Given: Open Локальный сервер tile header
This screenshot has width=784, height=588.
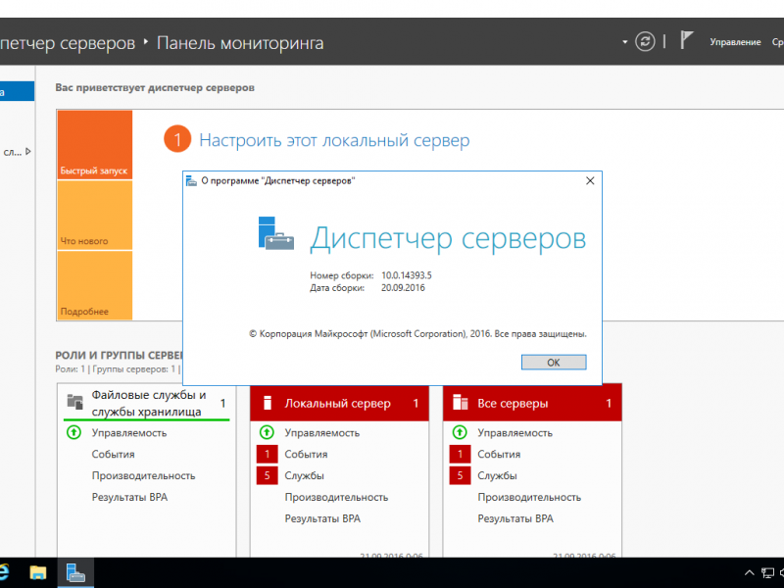Looking at the screenshot, I should point(339,403).
